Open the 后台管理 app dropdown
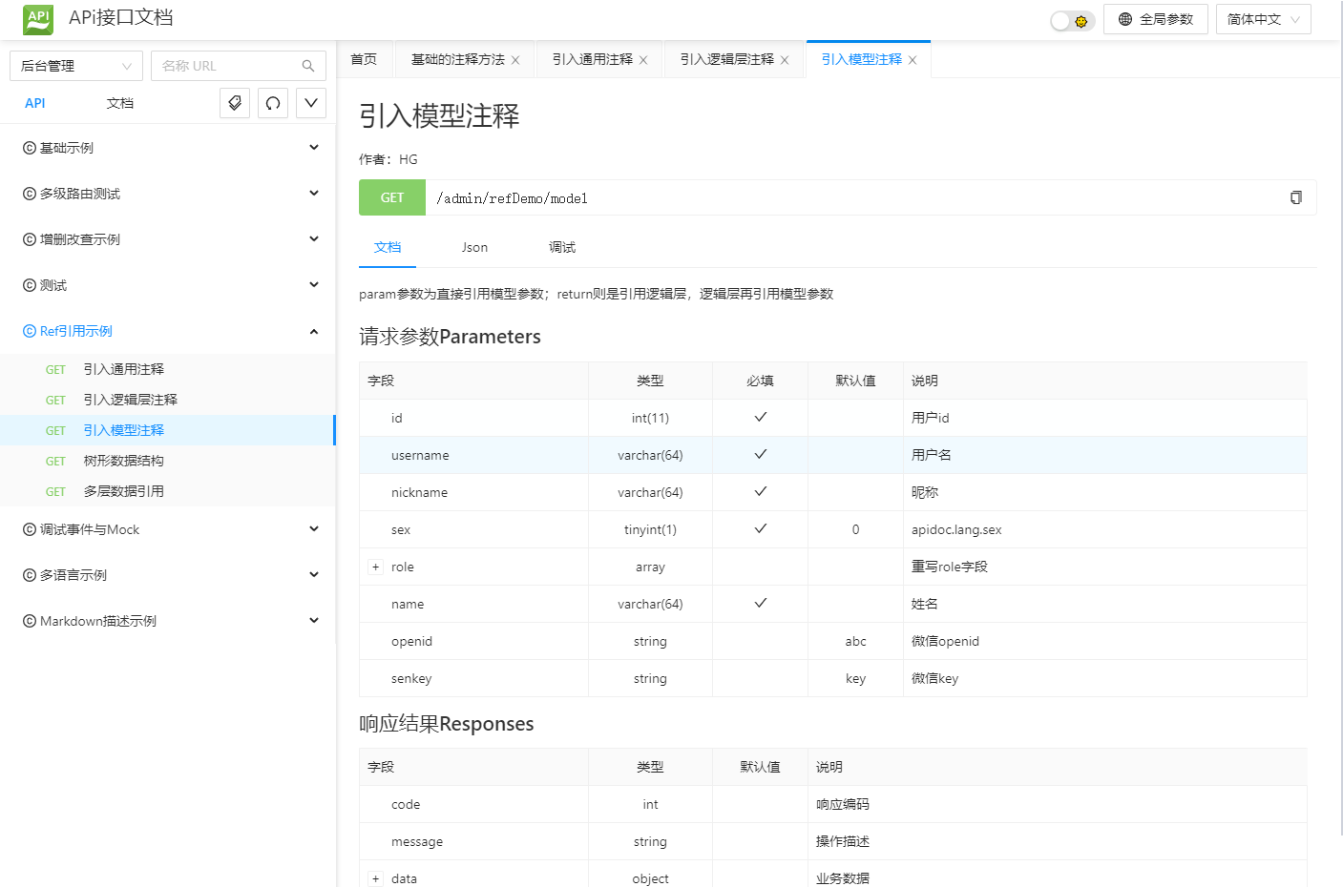The height and width of the screenshot is (887, 1343). pyautogui.click(x=76, y=66)
